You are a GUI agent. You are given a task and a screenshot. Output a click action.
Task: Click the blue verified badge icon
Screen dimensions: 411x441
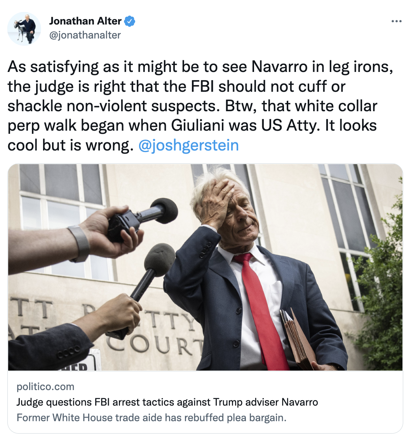(129, 21)
